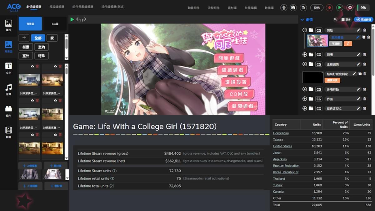Select the 家 category filter
The image size is (375, 211).
point(52,38)
